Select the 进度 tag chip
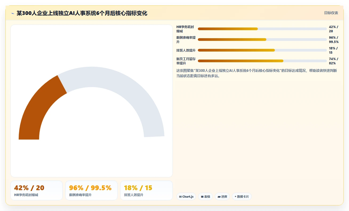 pos(222,197)
